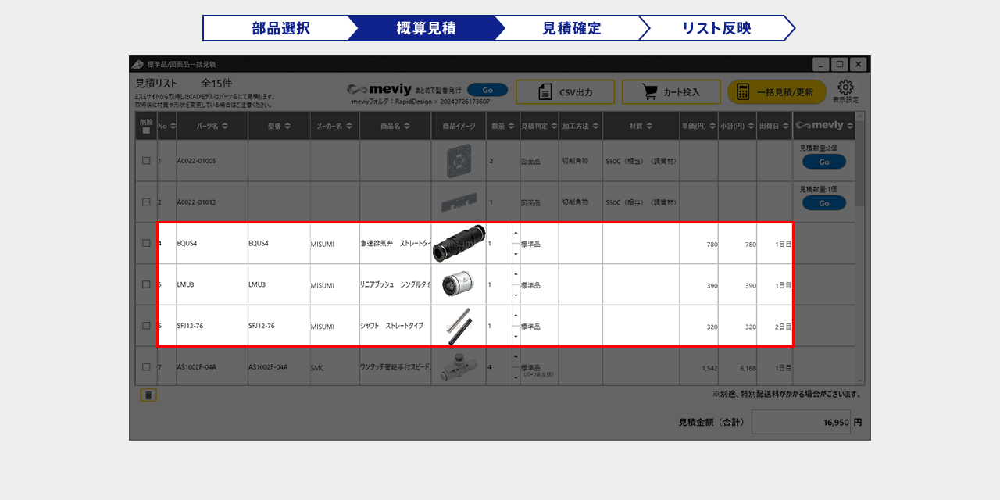Click the CSV出力 document icon
The width and height of the screenshot is (1000, 500).
point(545,92)
